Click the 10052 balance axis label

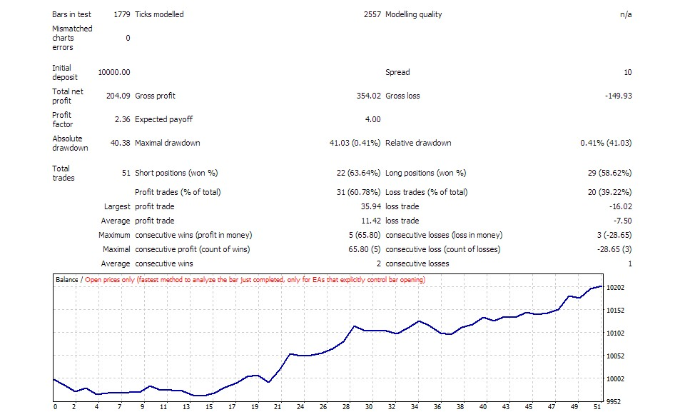pos(616,356)
